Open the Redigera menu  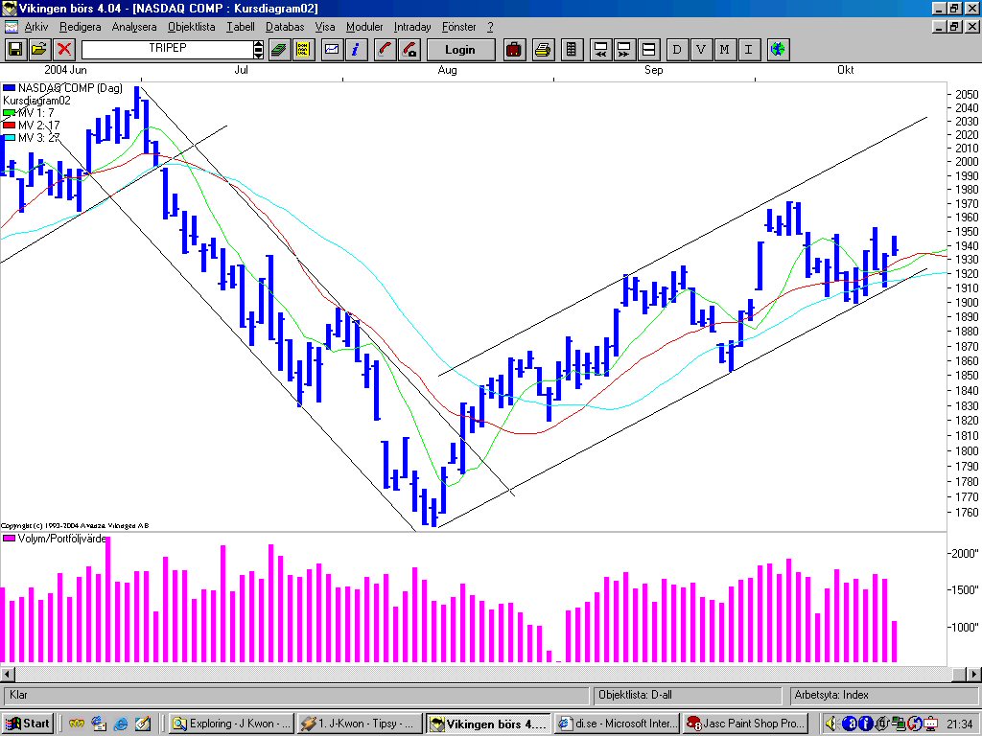pyautogui.click(x=81, y=27)
